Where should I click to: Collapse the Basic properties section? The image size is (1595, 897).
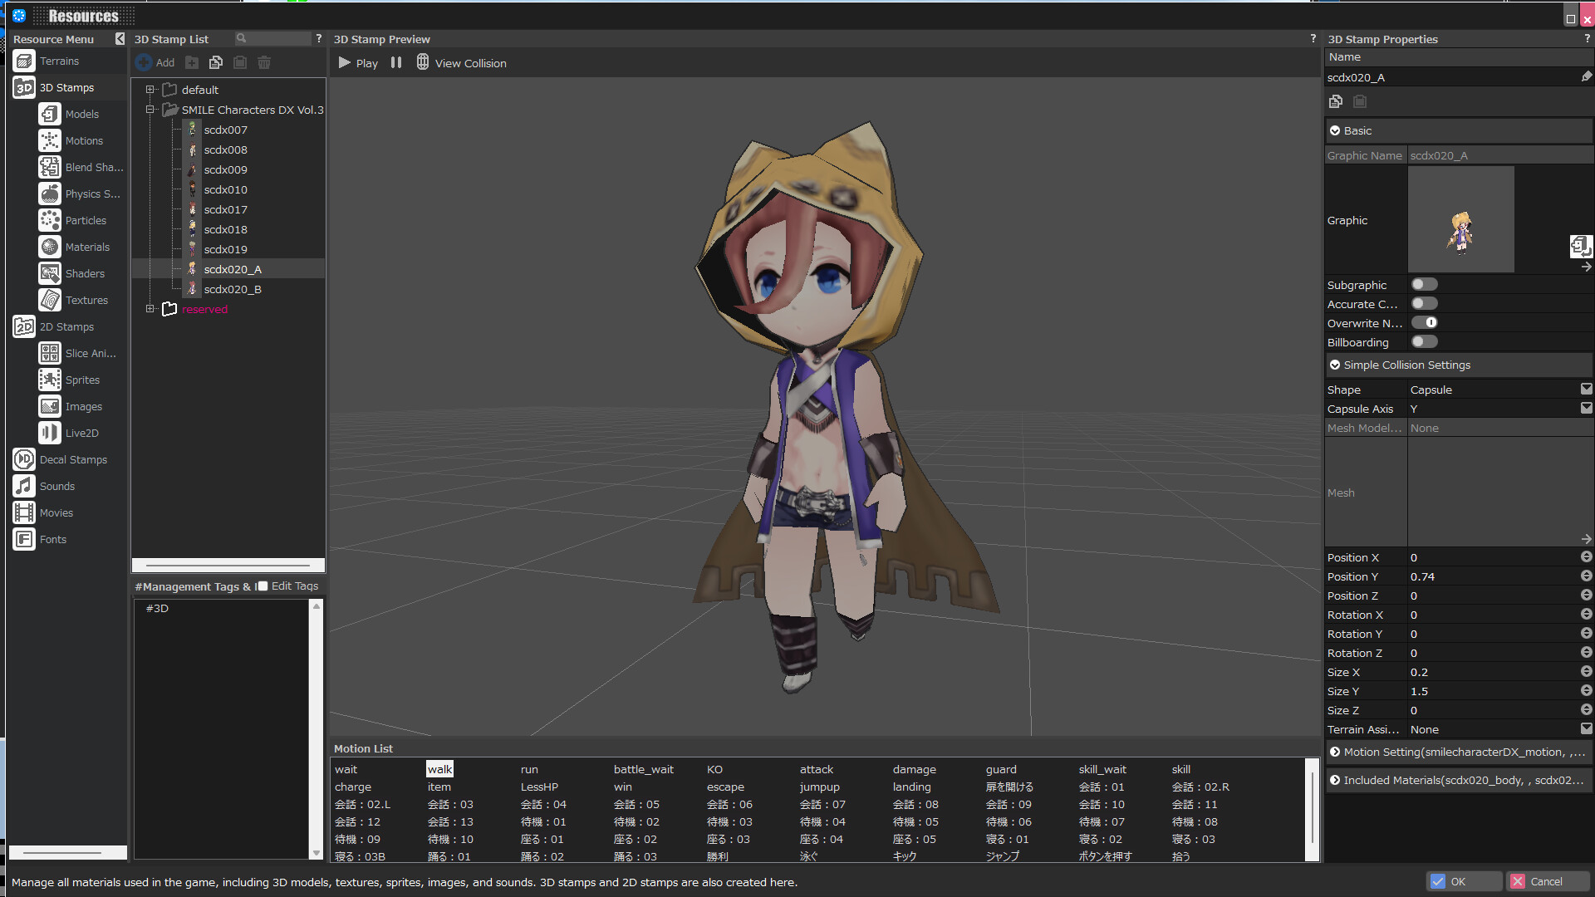click(1335, 131)
